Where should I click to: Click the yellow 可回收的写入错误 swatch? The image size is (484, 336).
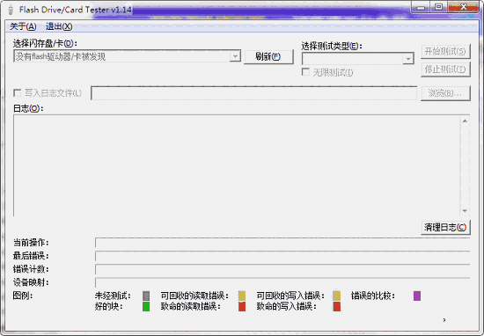pos(337,296)
